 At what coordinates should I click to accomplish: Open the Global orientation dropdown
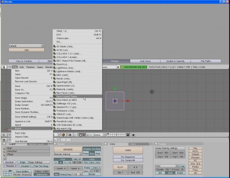pos(99,135)
